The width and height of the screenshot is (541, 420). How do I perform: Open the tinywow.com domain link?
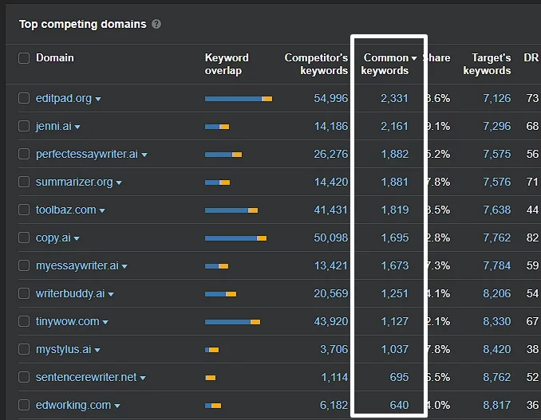point(68,322)
